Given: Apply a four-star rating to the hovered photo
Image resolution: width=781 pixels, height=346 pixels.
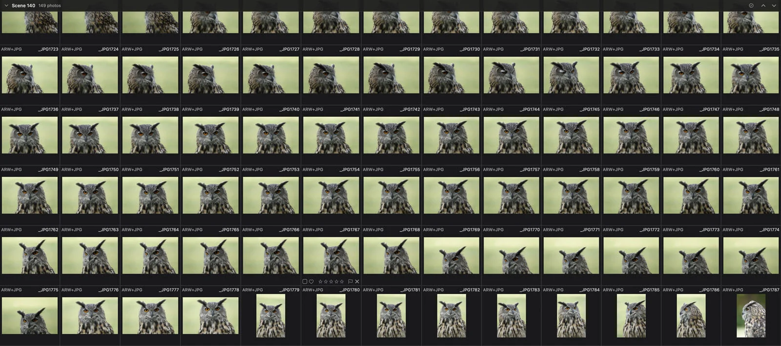Looking at the screenshot, I should click(336, 282).
